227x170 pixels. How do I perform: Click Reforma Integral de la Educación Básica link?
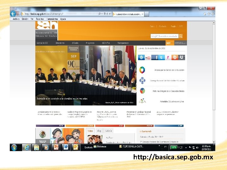coord(168,91)
